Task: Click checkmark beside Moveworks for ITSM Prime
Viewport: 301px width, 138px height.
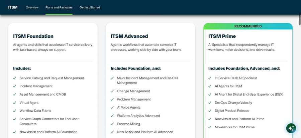Action: pyautogui.click(x=210, y=127)
